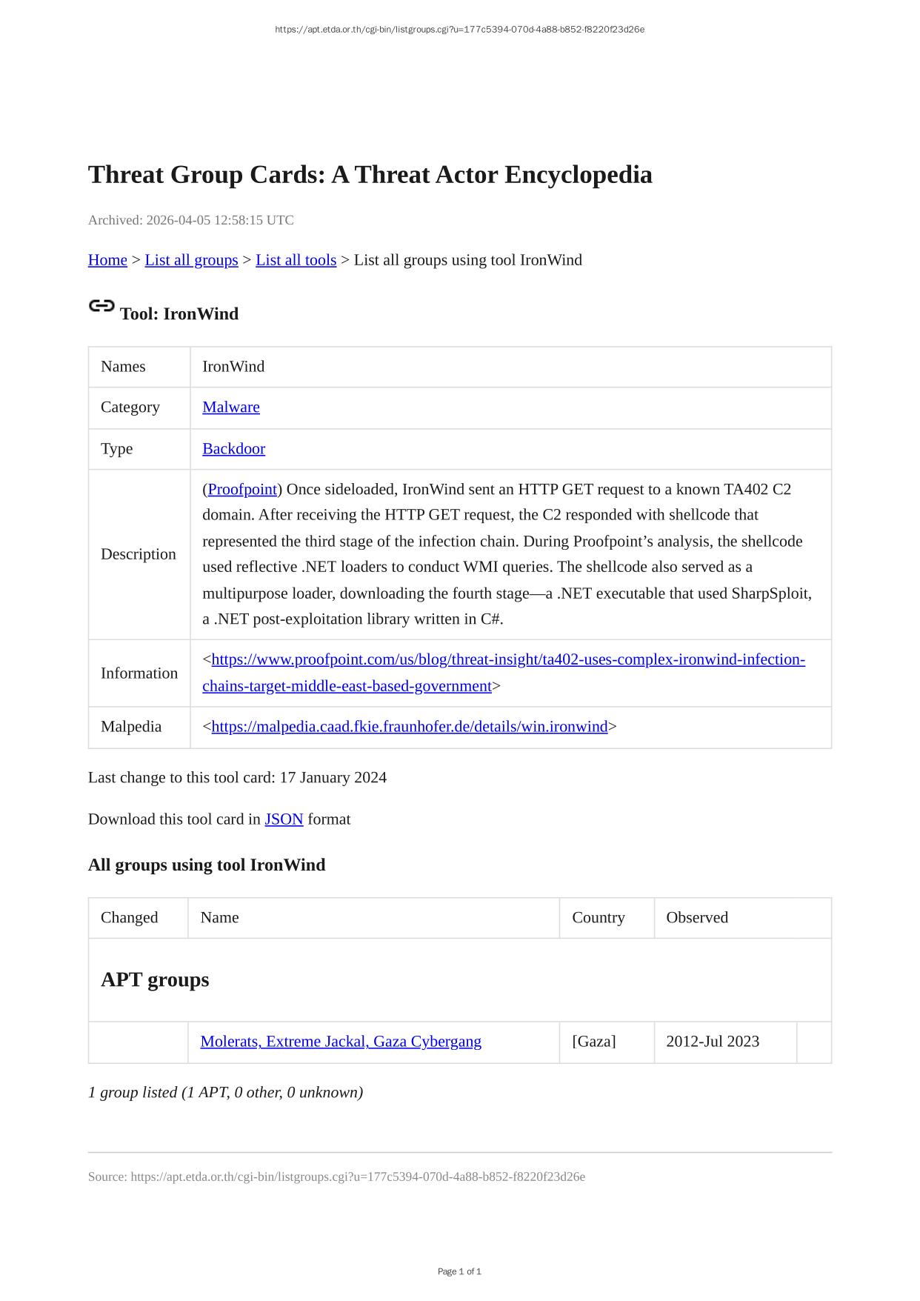Click the Changed column header

click(x=130, y=918)
